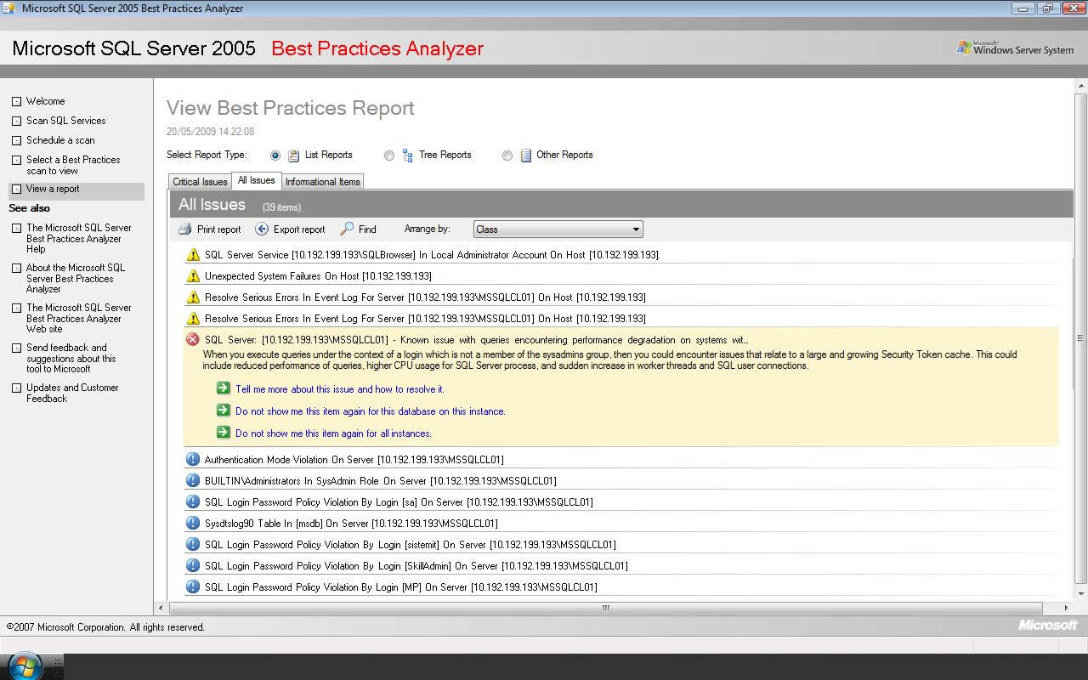Click the Export report label
Viewport: 1088px width, 680px height.
[299, 229]
